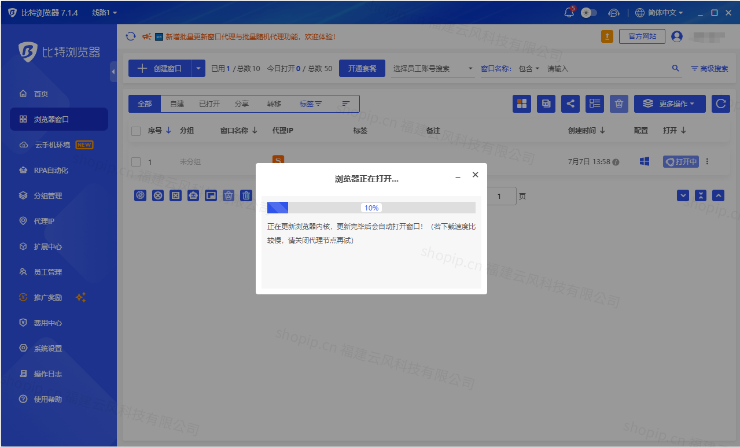Open the 包含 match-type dropdown
This screenshot has height=447, width=740.
(529, 68)
